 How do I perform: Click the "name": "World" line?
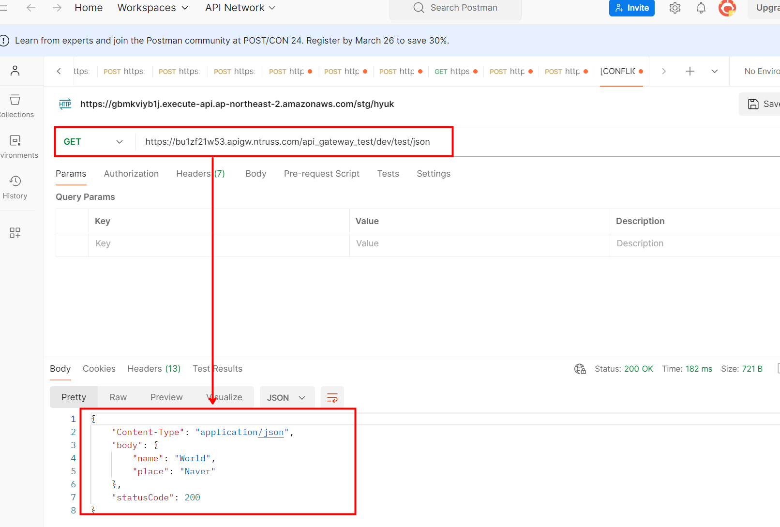174,458
